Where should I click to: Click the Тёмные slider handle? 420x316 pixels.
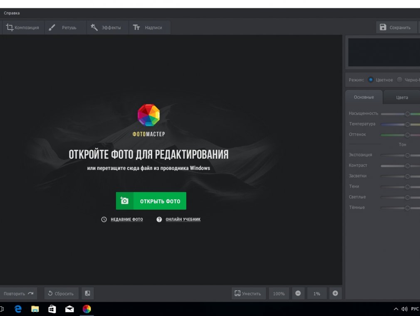pos(407,208)
